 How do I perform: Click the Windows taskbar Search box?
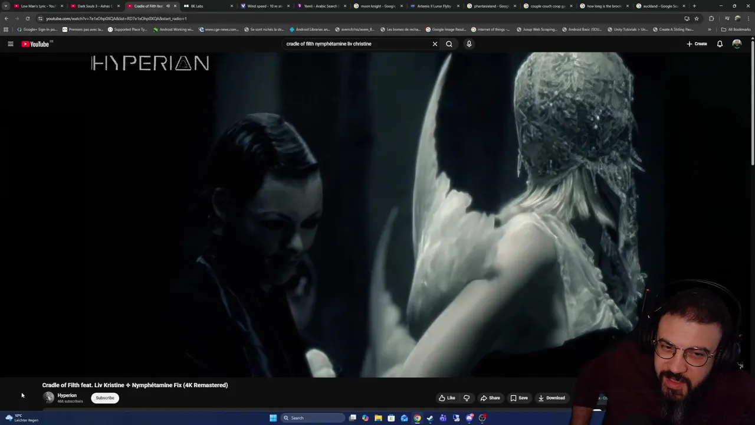pos(313,418)
